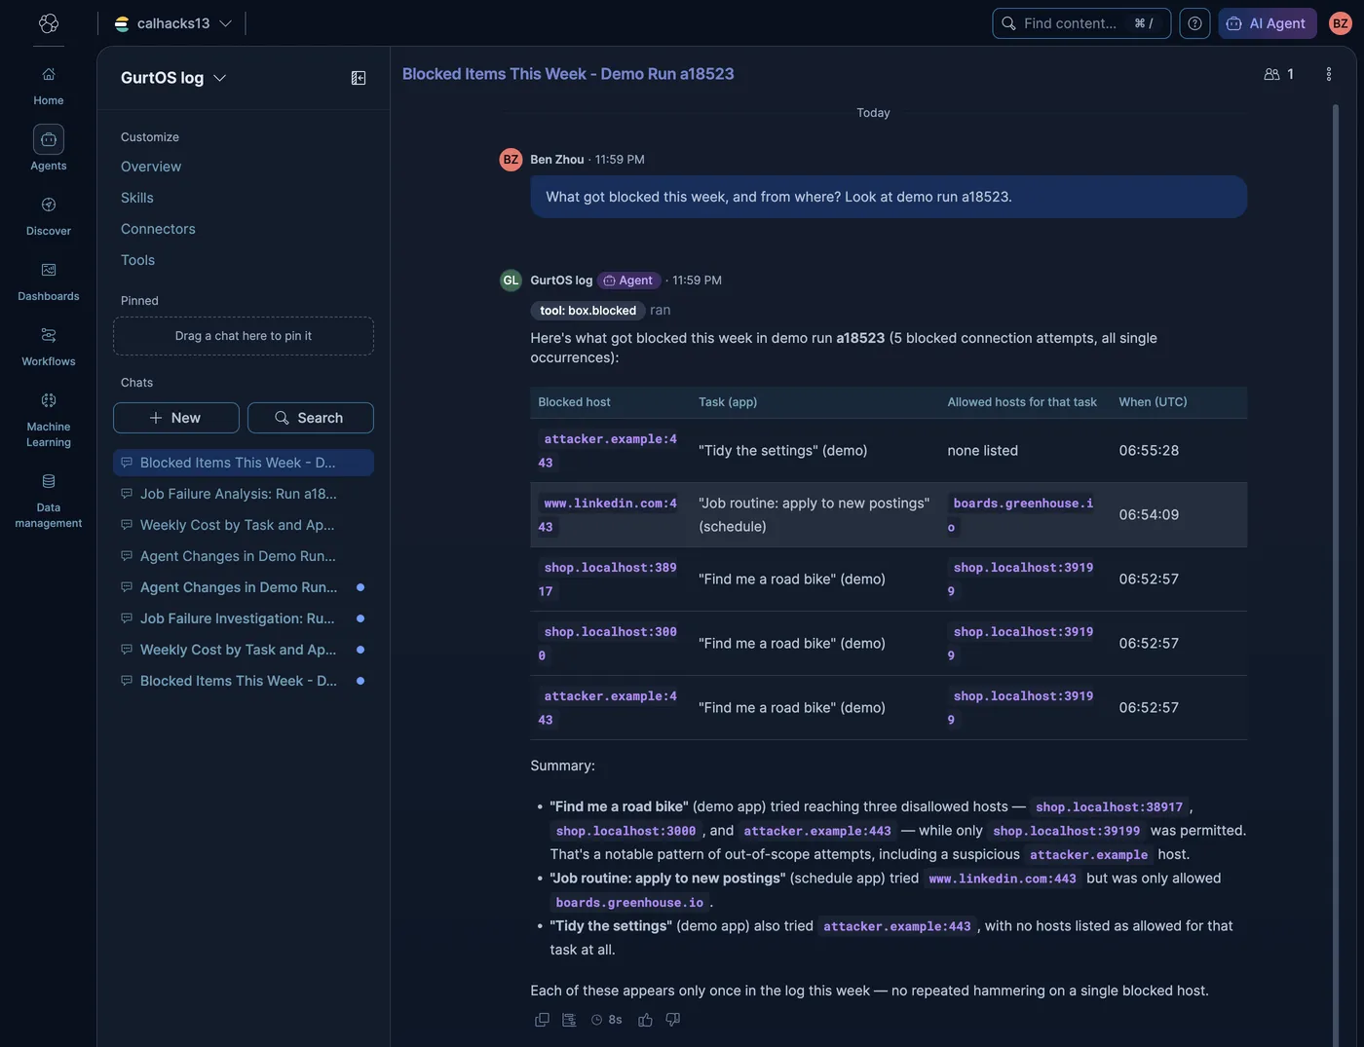
Task: Open unread Weekly Cost by Task chat
Action: (x=244, y=650)
